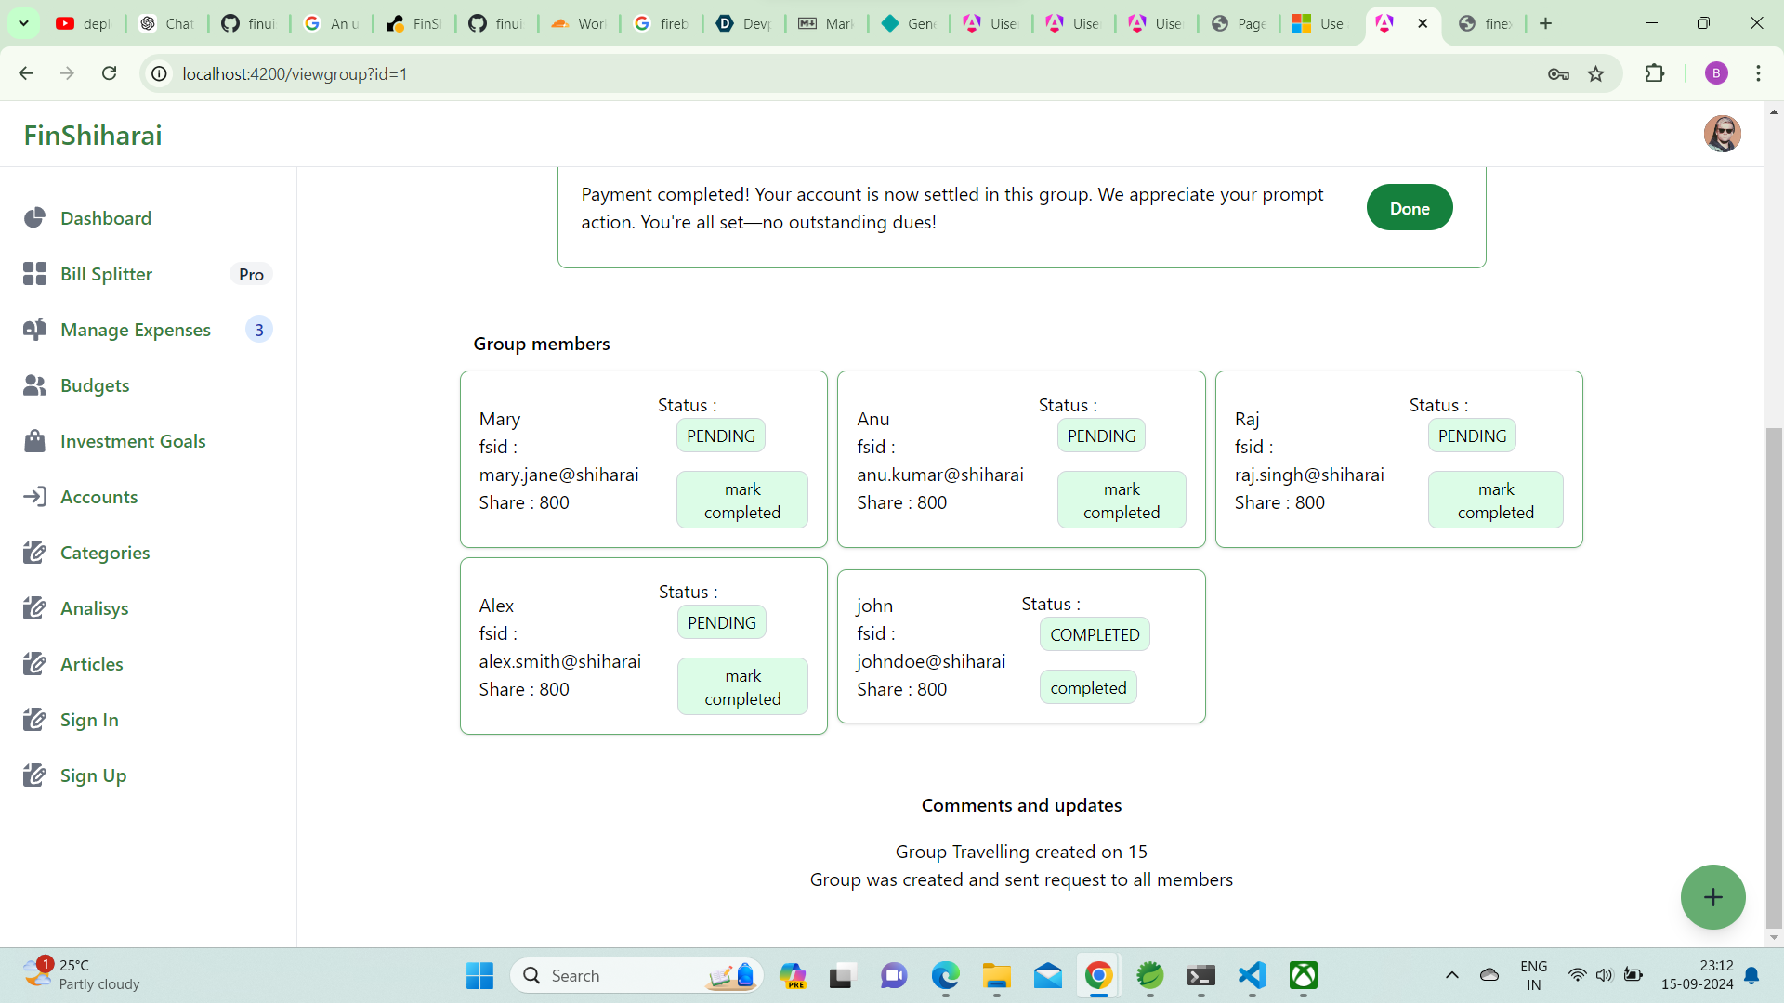Show hidden system tray icons
This screenshot has width=1784, height=1003.
pos(1451,975)
